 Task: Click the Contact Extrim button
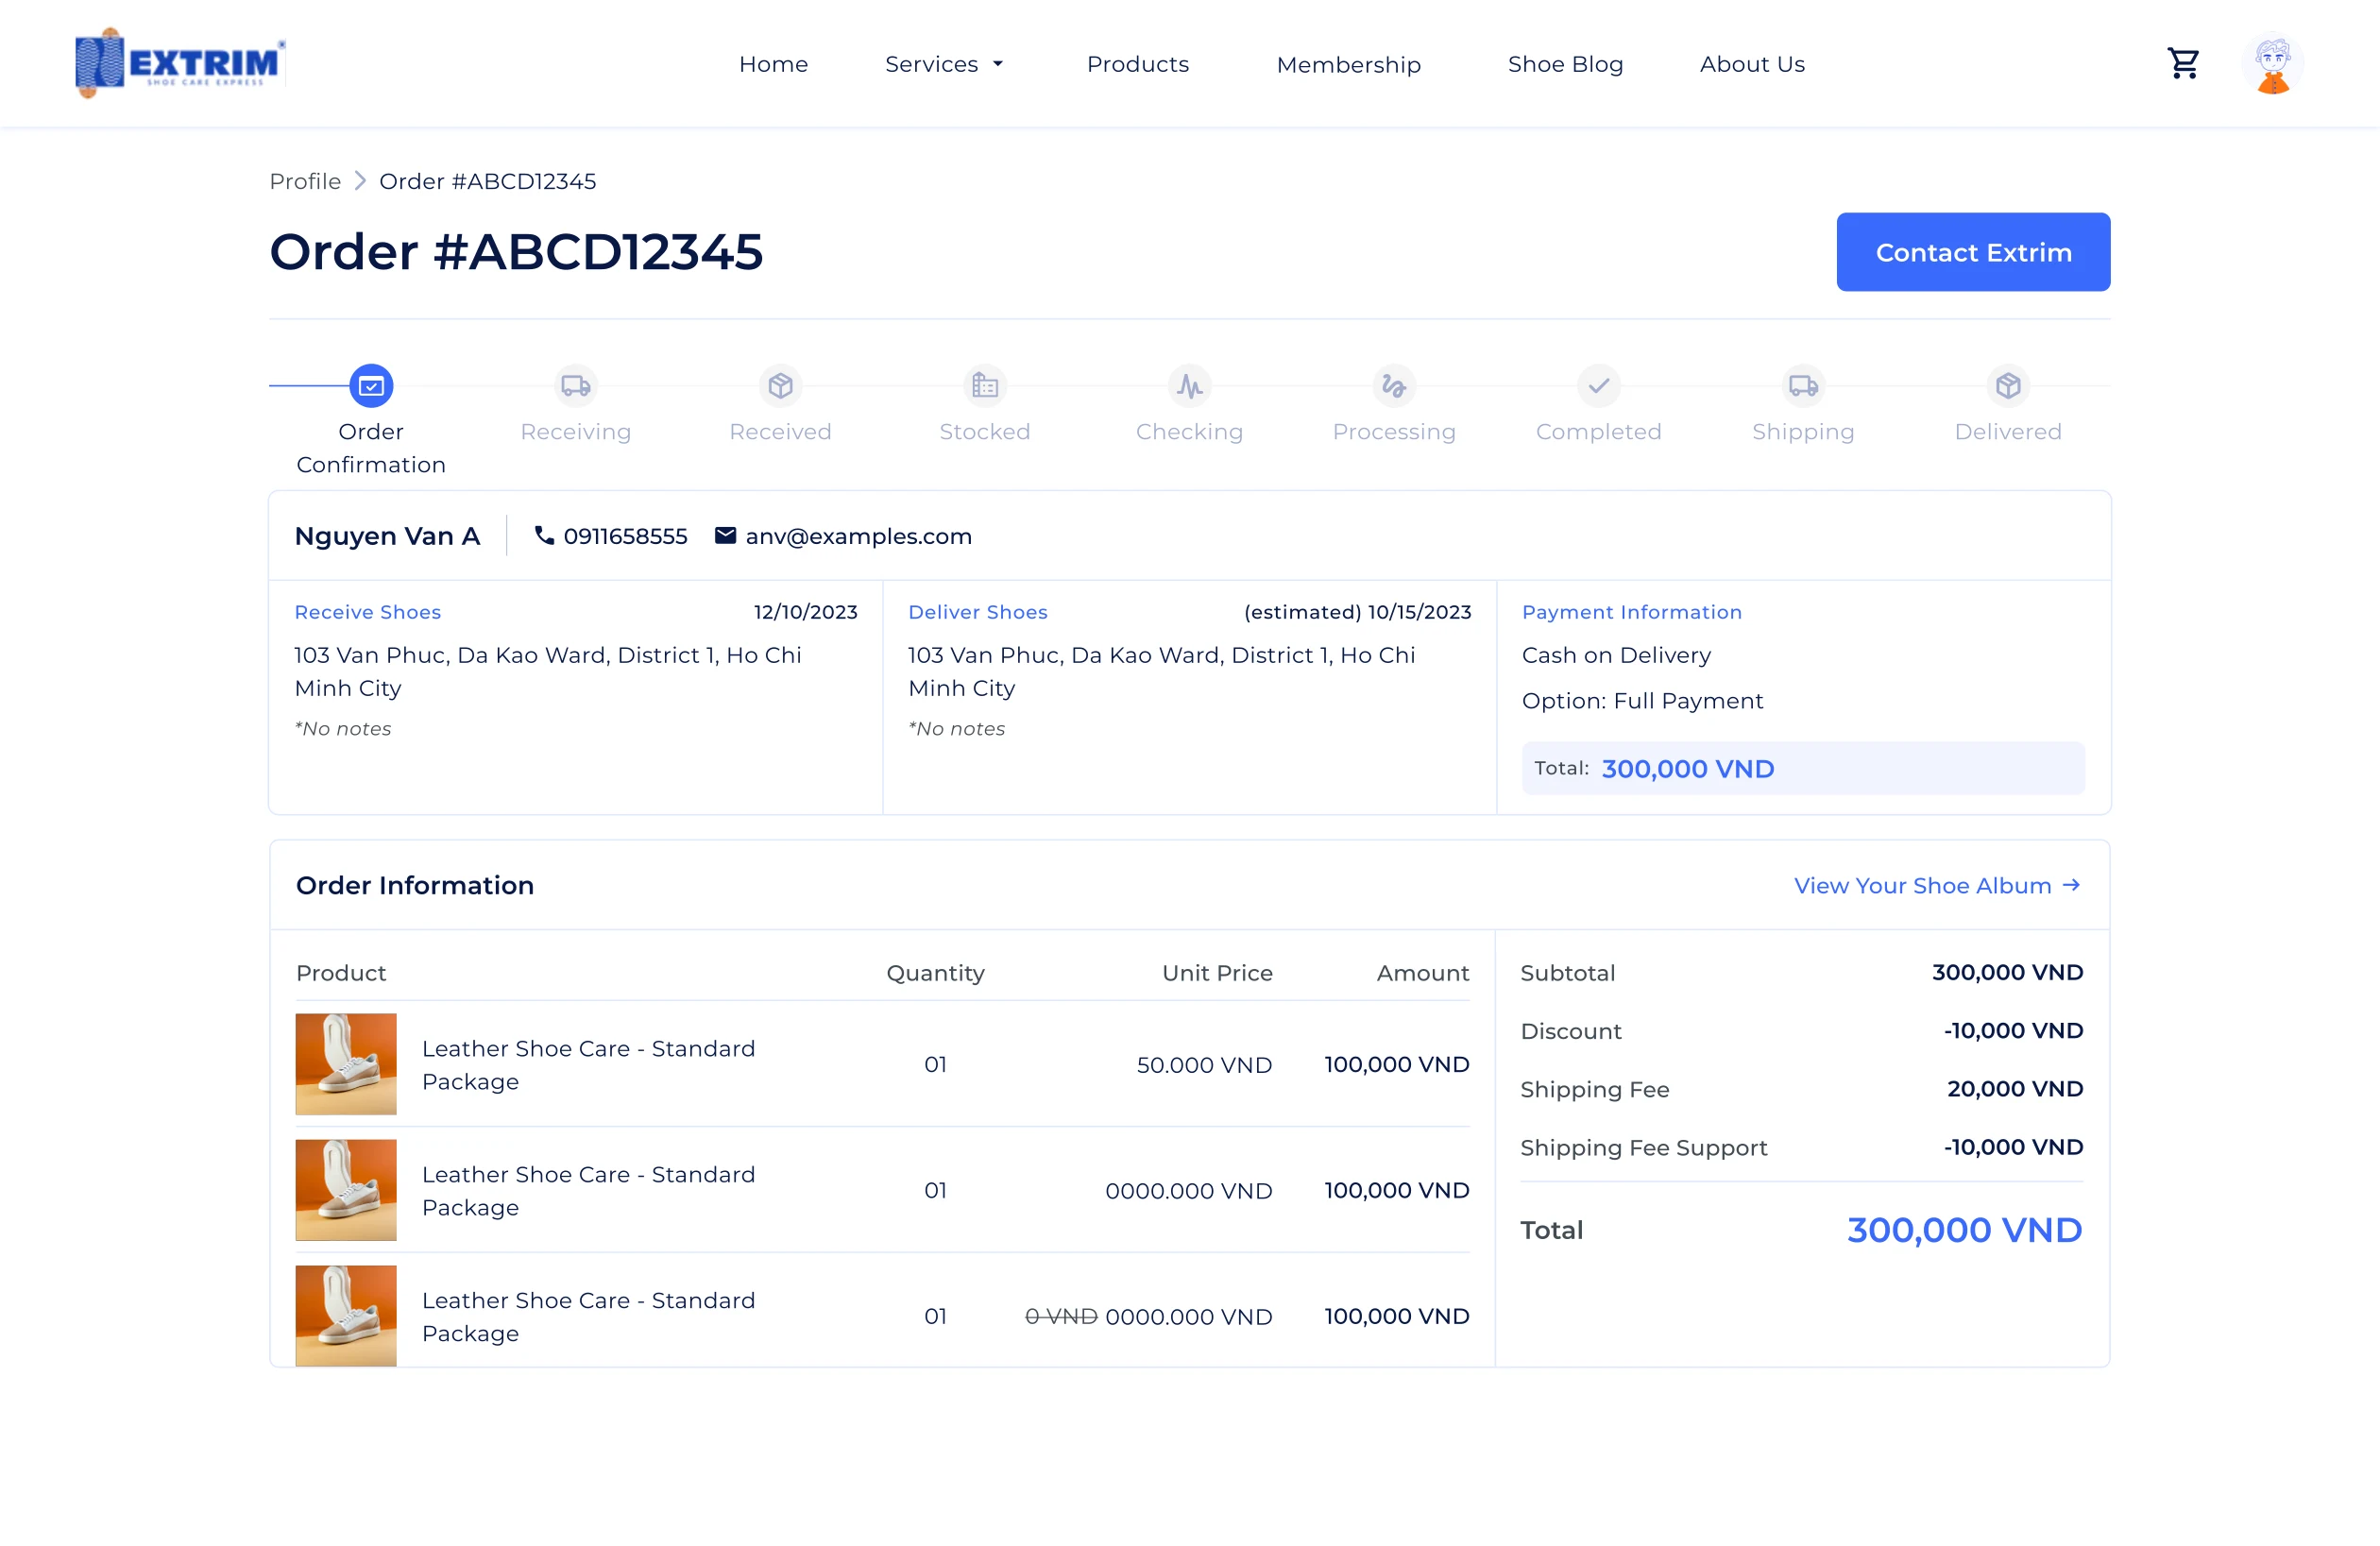[1973, 252]
